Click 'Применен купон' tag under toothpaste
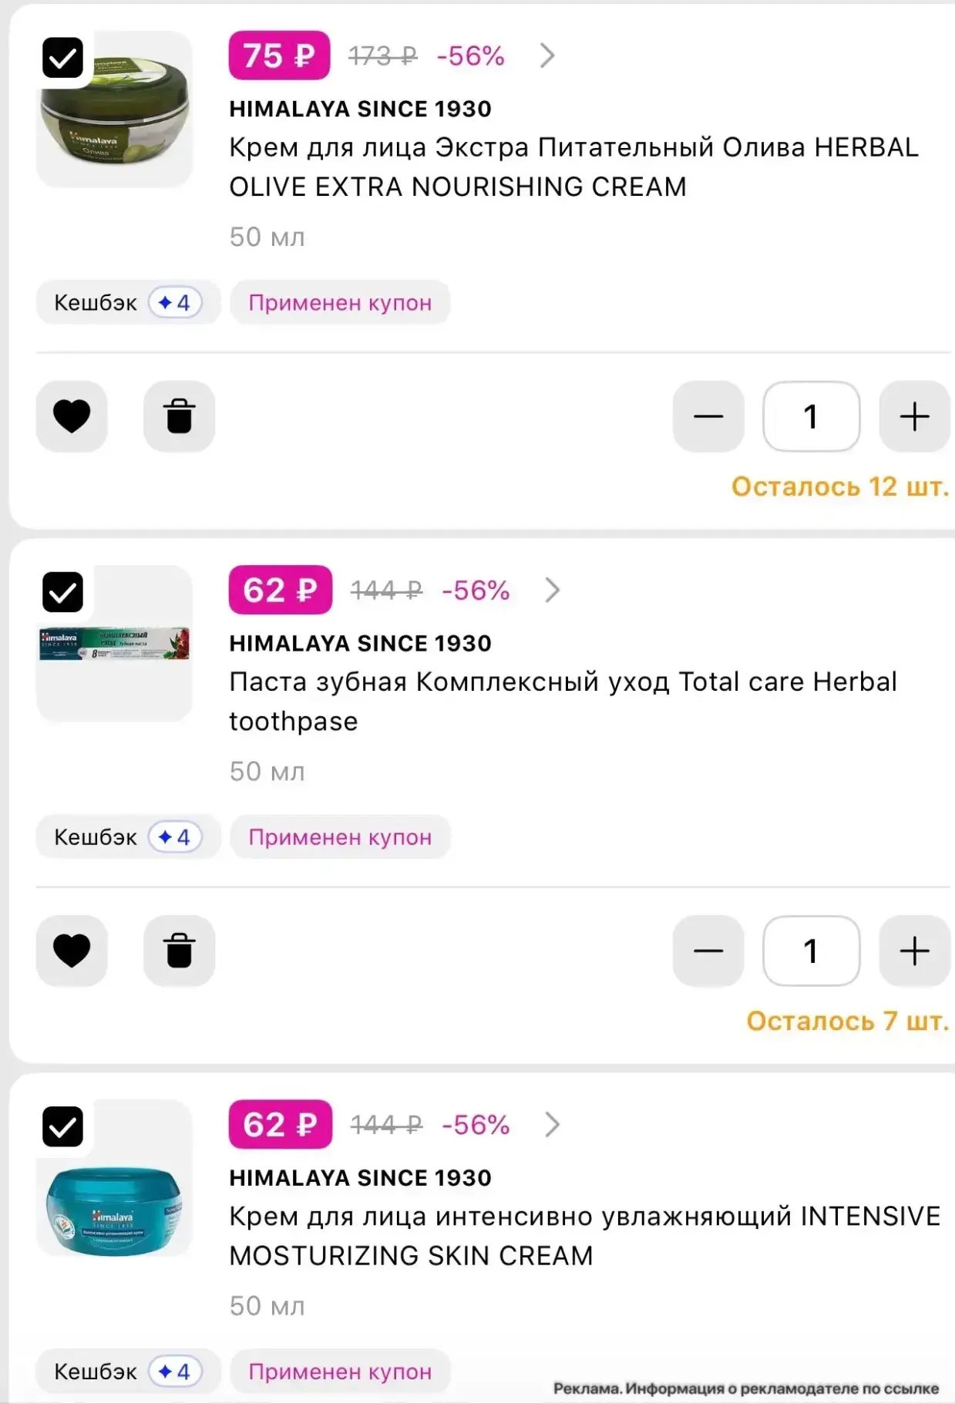 [340, 837]
